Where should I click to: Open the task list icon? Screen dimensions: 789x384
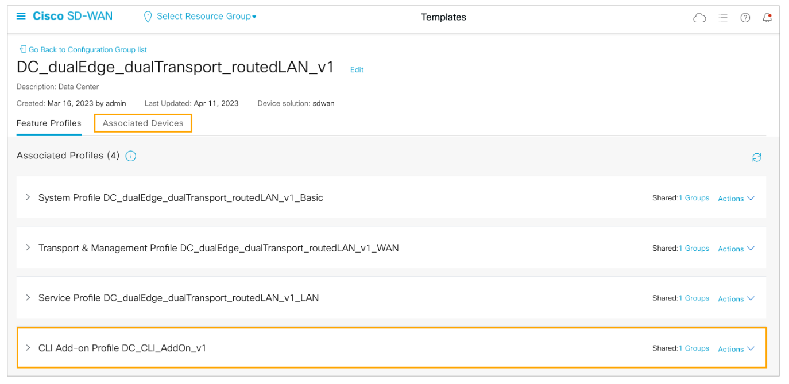click(x=723, y=18)
